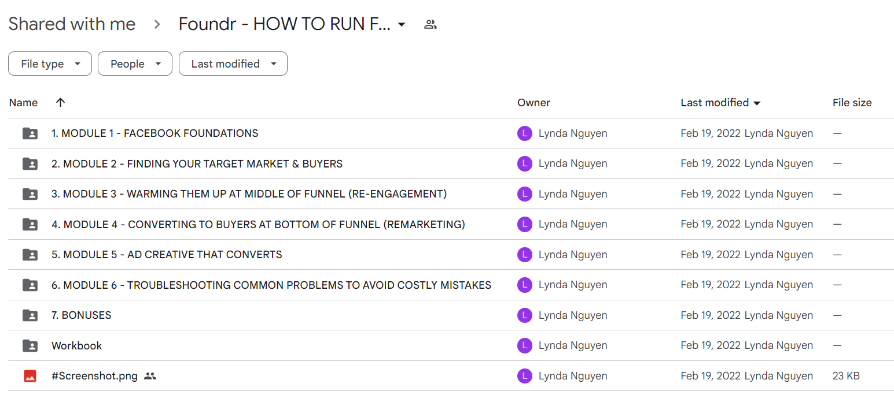Click Lynda Nguyen's avatar in the Module 4 row
Viewport: 894px width, 417px height.
point(524,224)
